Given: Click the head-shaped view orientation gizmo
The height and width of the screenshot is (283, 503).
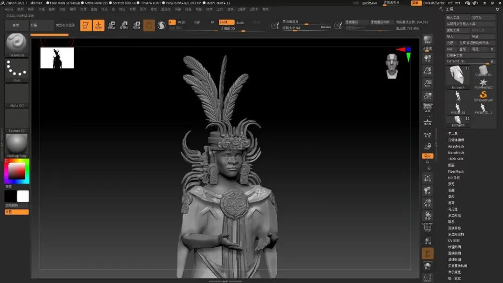Looking at the screenshot, I should [392, 65].
